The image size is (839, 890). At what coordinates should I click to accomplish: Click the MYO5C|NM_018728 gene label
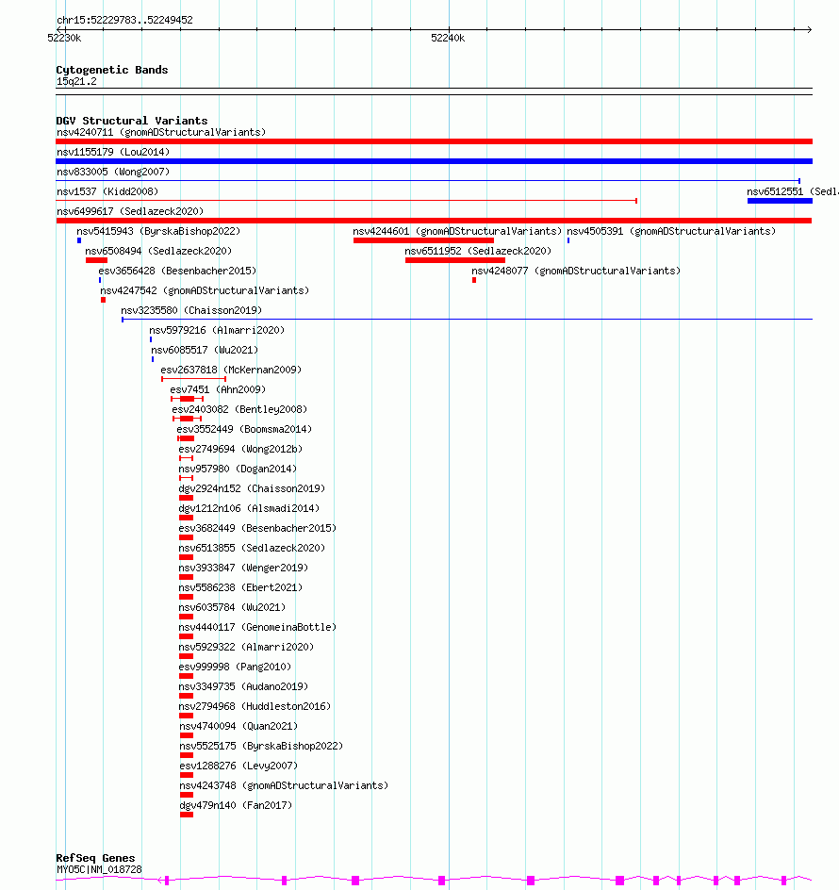[x=99, y=869]
